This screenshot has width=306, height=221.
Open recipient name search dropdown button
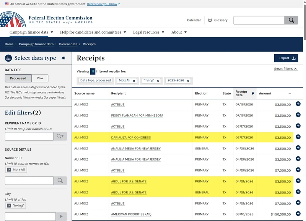point(60,136)
